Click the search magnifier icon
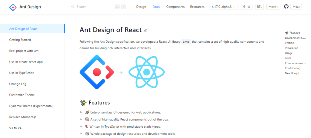Viewport: 311px width, 138px height. coord(73,7)
